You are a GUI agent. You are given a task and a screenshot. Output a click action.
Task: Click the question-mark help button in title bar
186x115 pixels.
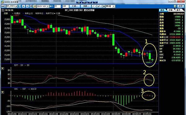[x=95, y=2]
